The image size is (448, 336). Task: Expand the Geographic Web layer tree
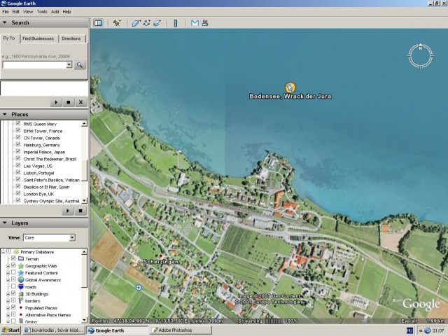7,266
